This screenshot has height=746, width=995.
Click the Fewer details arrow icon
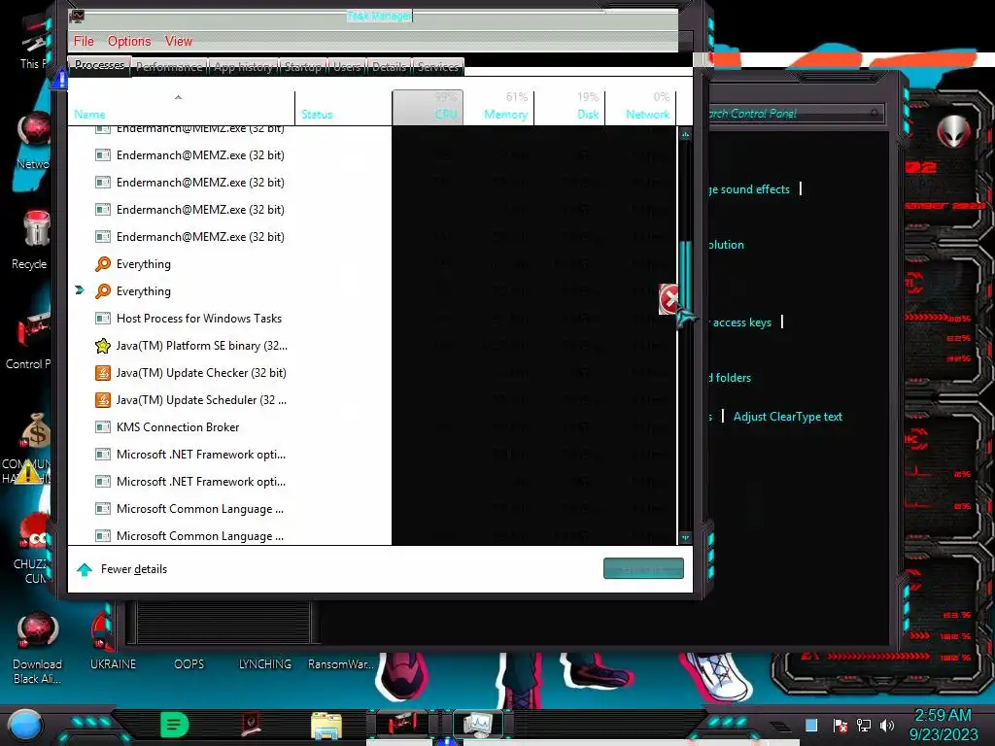click(x=85, y=569)
